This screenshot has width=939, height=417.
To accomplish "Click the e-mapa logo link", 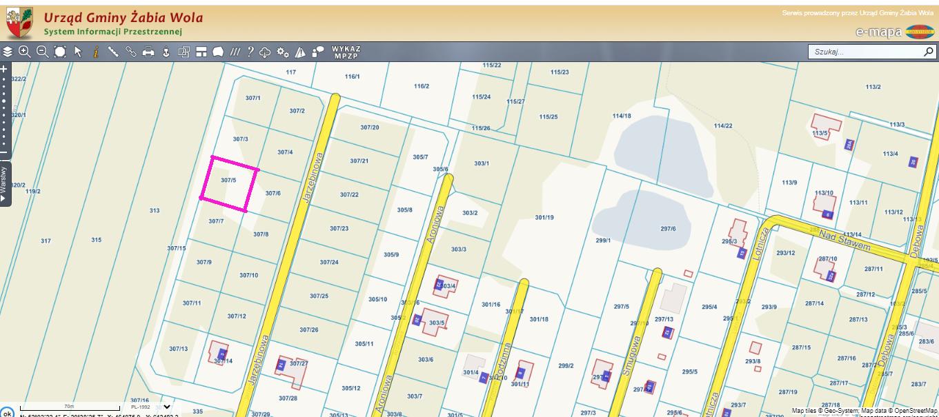I will pyautogui.click(x=878, y=32).
